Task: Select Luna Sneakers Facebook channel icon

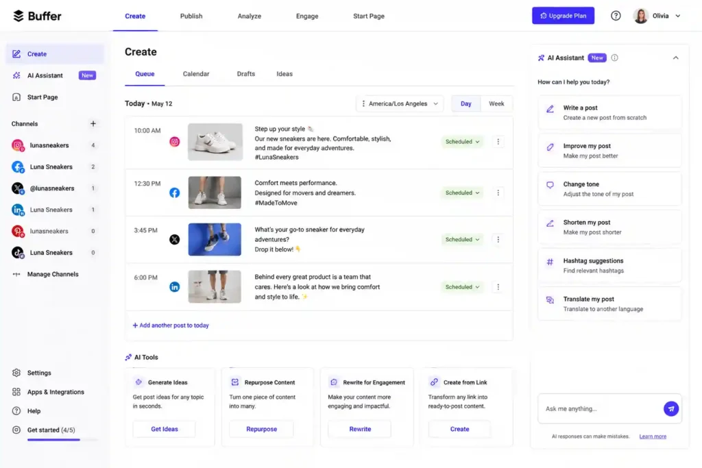Action: (x=17, y=167)
